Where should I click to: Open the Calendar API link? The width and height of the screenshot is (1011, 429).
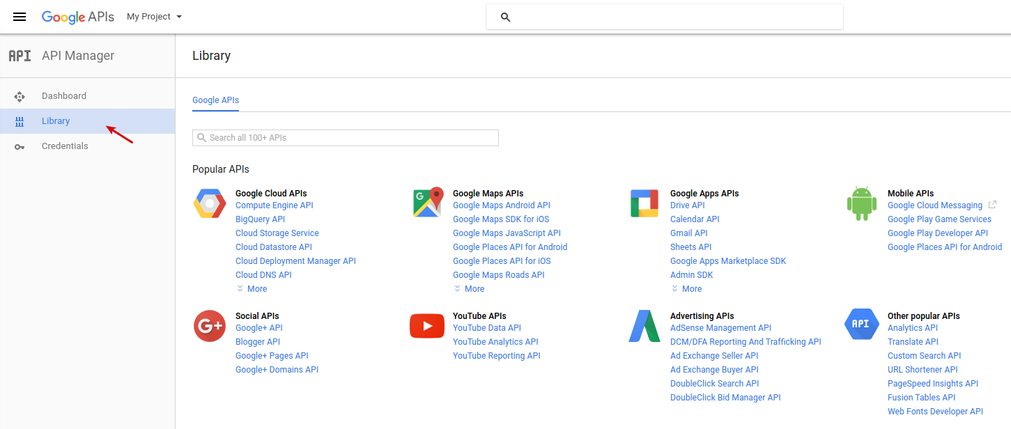695,219
